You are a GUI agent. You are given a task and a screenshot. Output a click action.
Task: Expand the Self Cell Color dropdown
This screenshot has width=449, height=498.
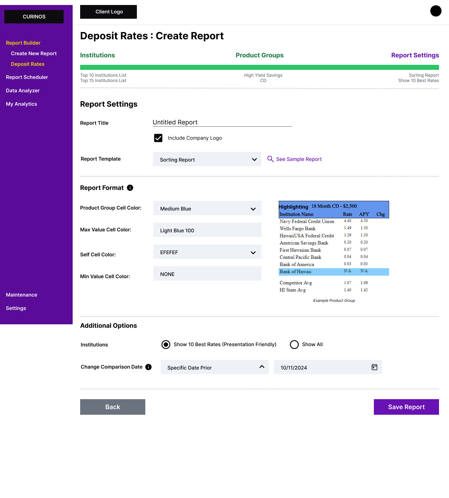(x=207, y=252)
